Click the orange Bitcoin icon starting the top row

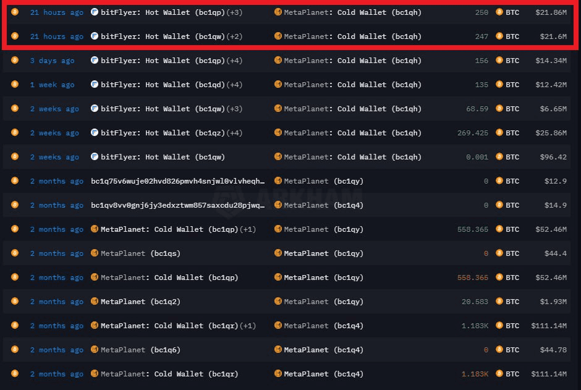pyautogui.click(x=14, y=12)
